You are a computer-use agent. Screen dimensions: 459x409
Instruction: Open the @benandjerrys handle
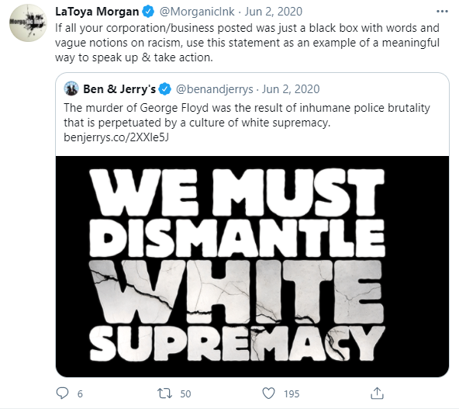click(x=214, y=89)
